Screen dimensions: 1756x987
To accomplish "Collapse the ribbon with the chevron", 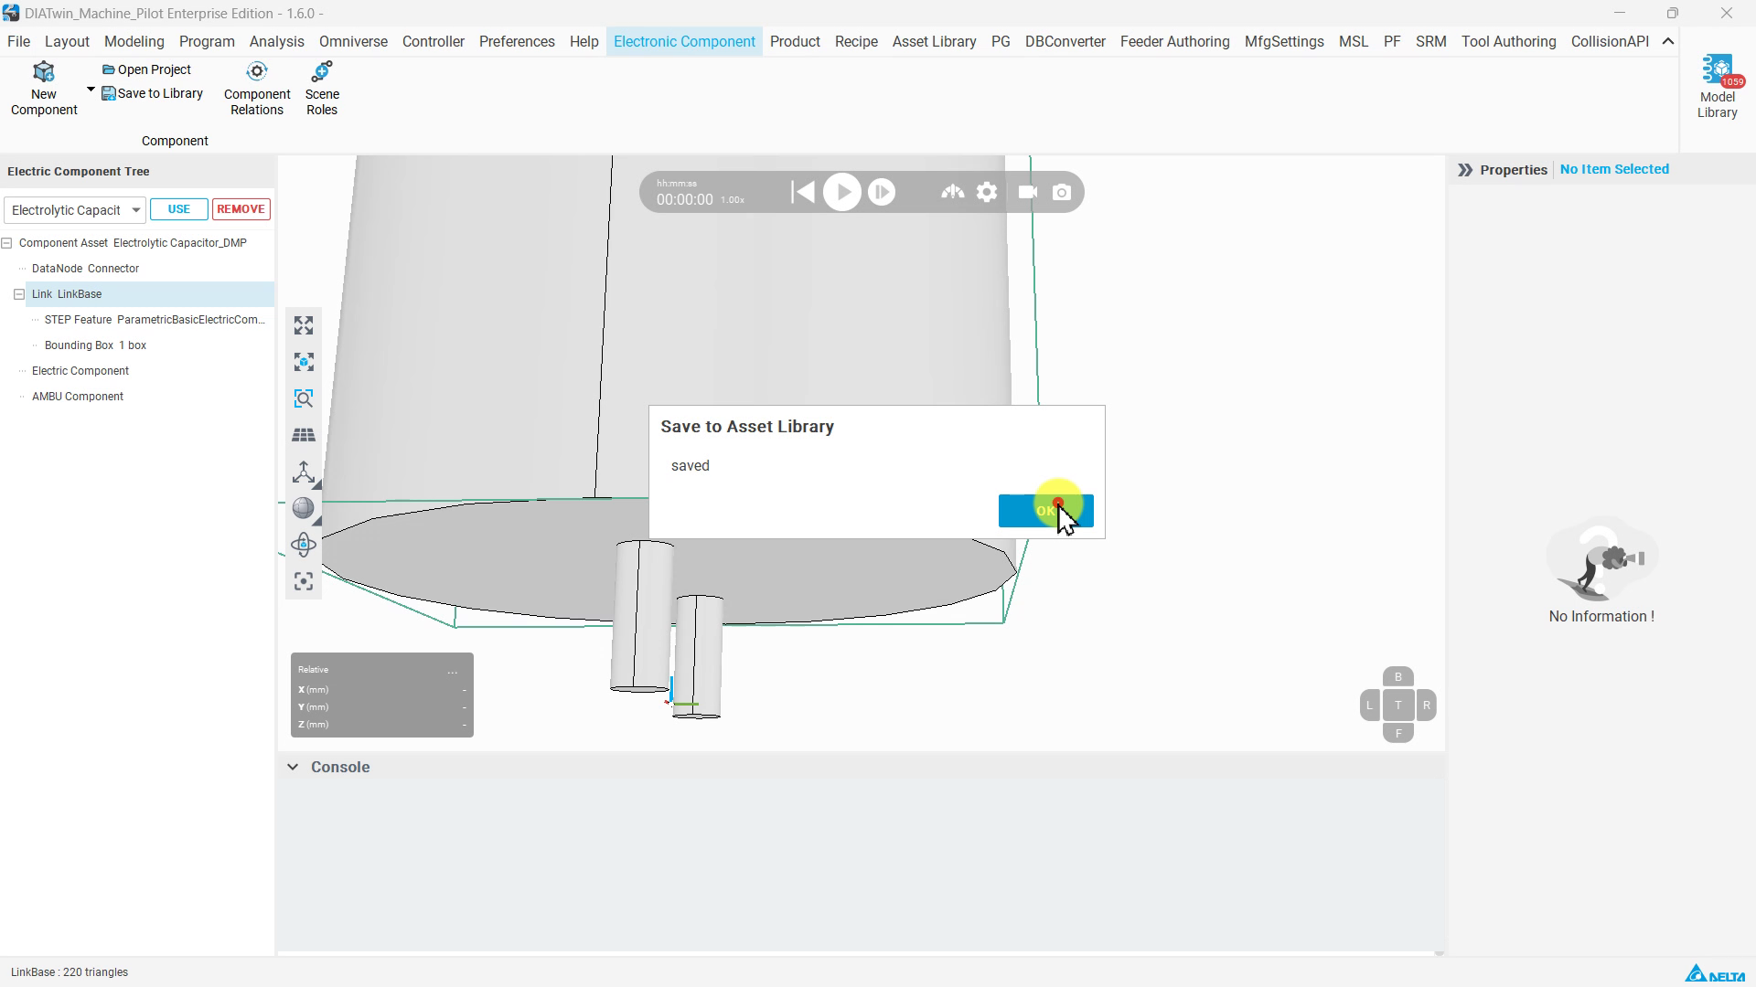I will click(x=1668, y=41).
